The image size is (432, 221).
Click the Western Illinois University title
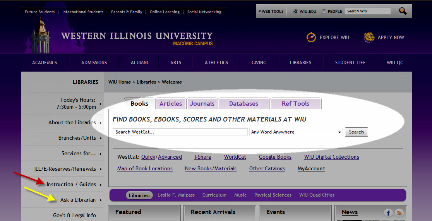137,36
